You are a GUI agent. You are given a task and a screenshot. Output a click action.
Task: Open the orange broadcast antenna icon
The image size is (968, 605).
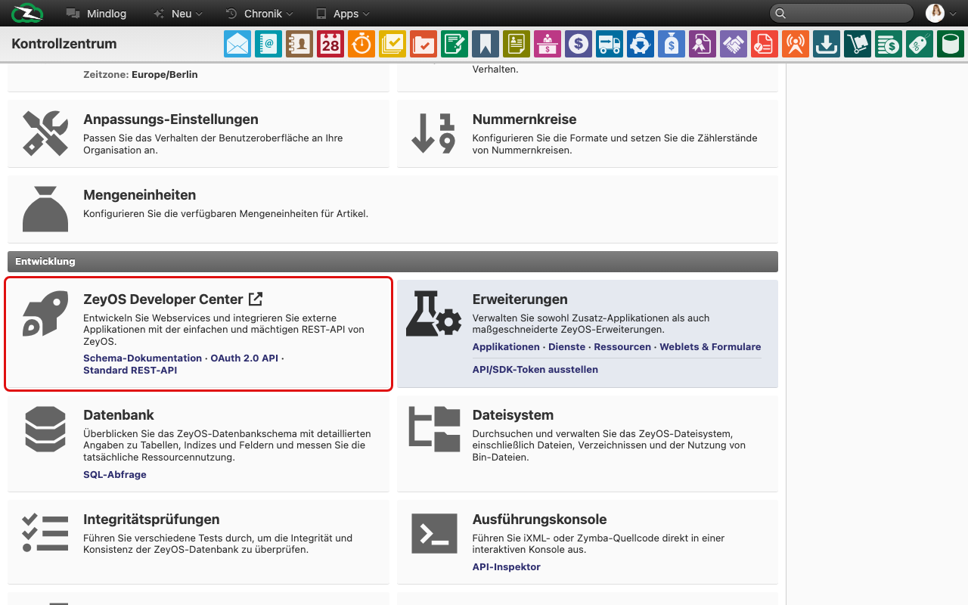coord(796,44)
